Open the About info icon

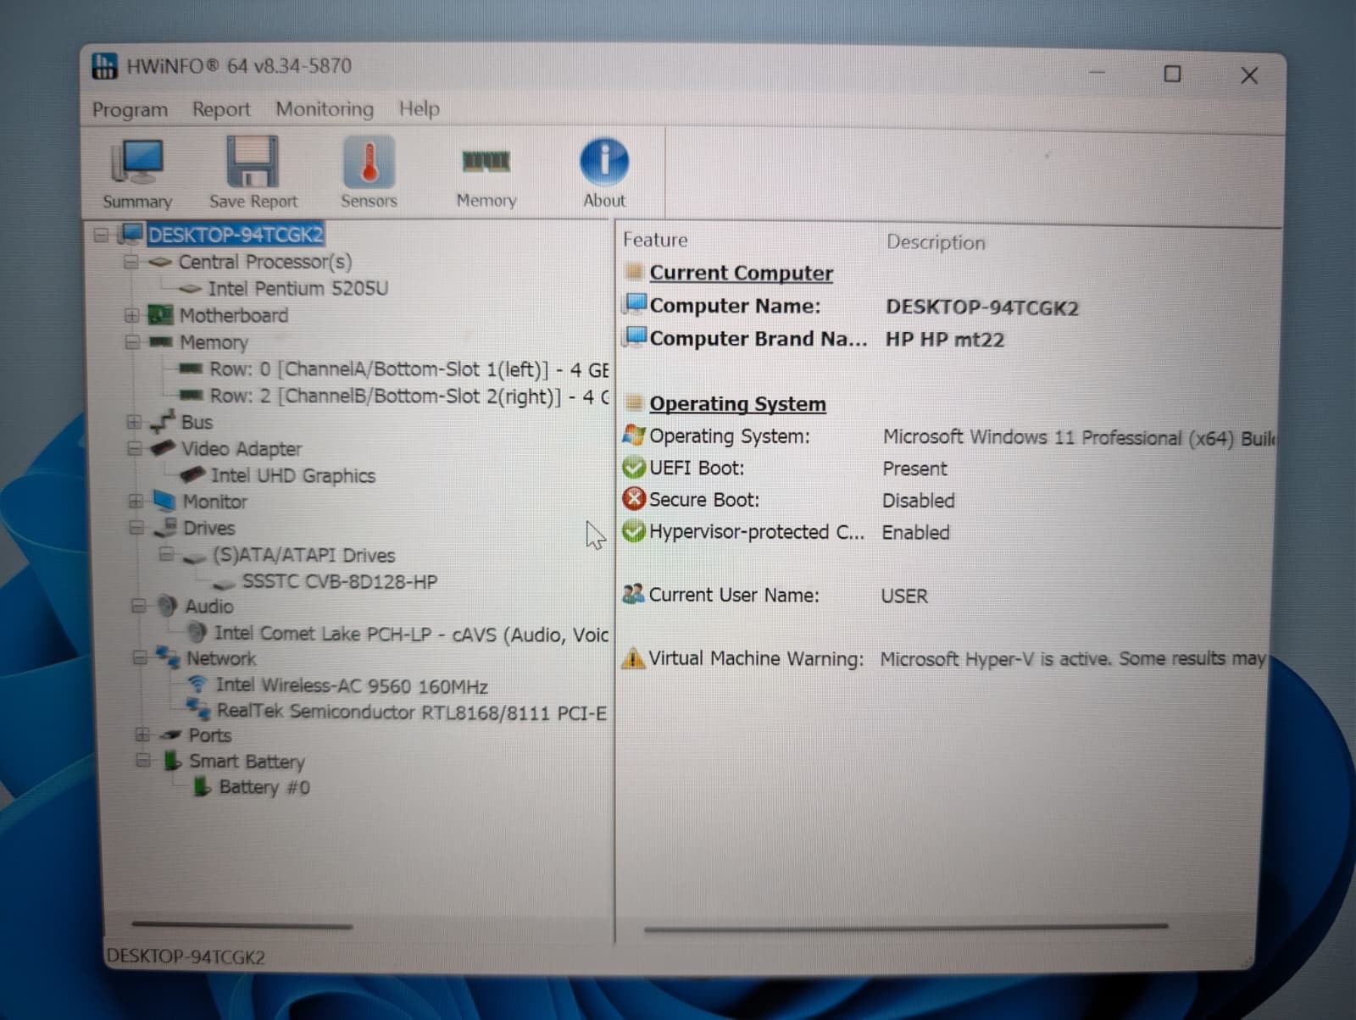click(x=604, y=161)
